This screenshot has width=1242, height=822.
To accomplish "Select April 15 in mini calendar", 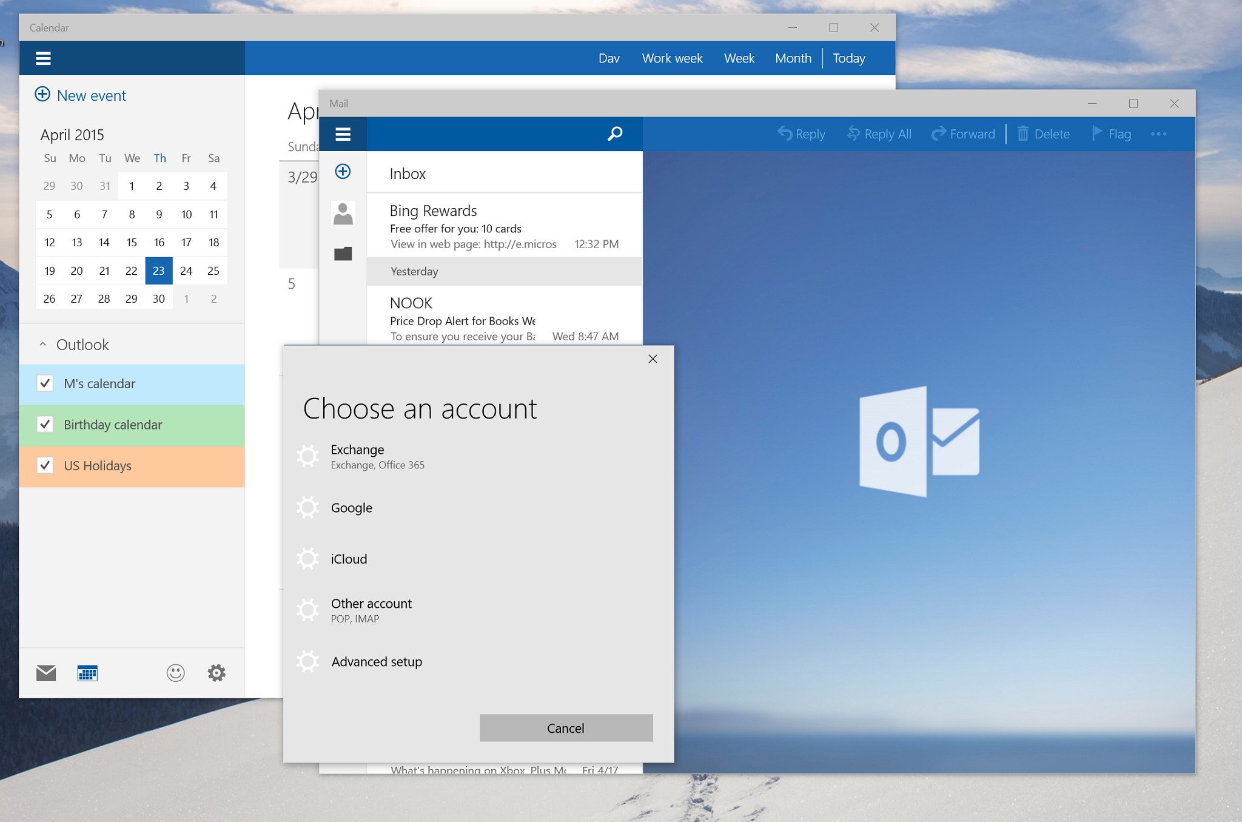I will tap(132, 243).
